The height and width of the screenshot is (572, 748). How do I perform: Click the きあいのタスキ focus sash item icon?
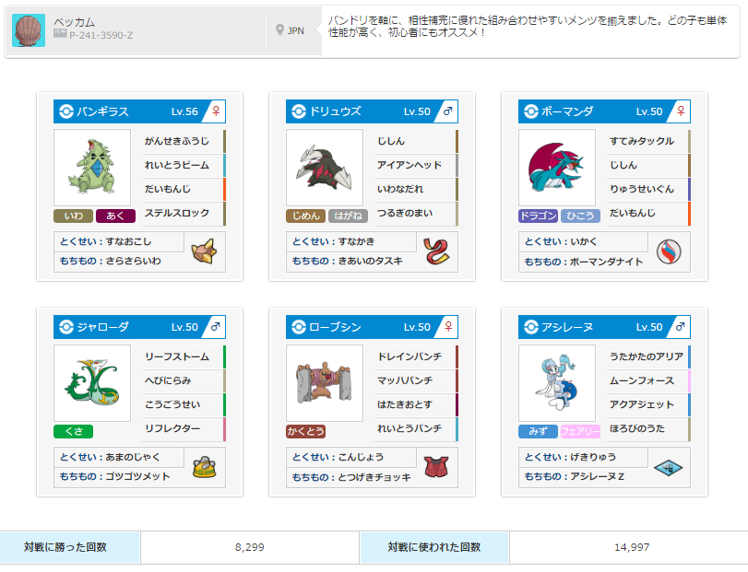click(x=436, y=251)
